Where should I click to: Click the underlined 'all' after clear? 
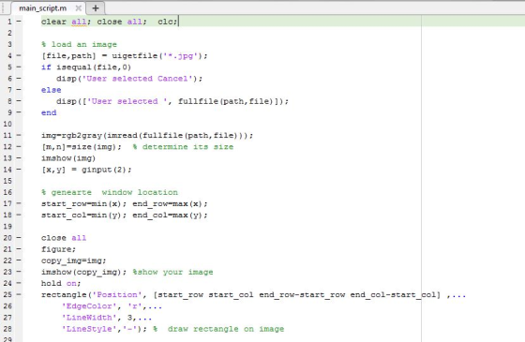pyautogui.click(x=79, y=22)
